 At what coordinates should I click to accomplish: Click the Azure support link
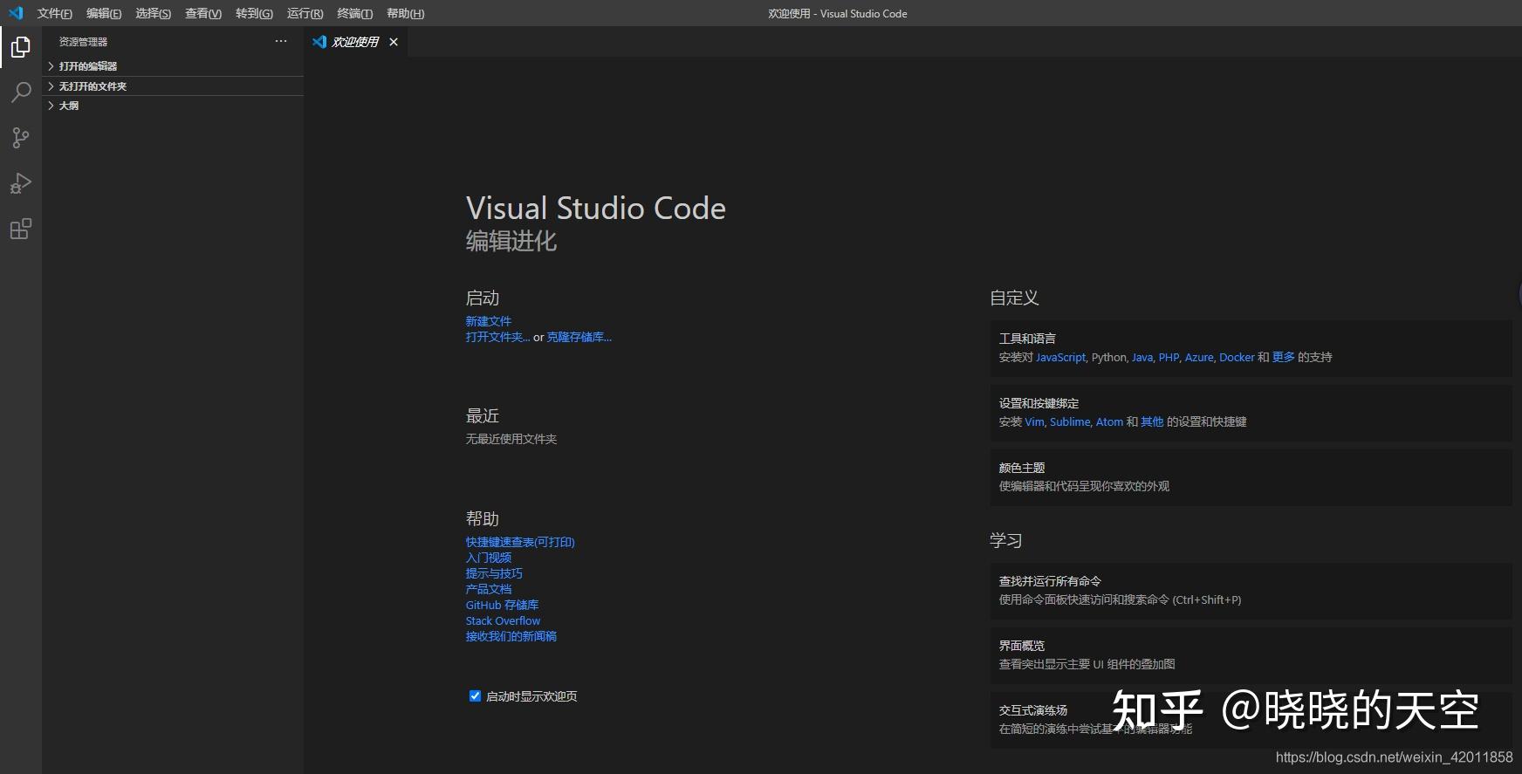click(x=1199, y=357)
